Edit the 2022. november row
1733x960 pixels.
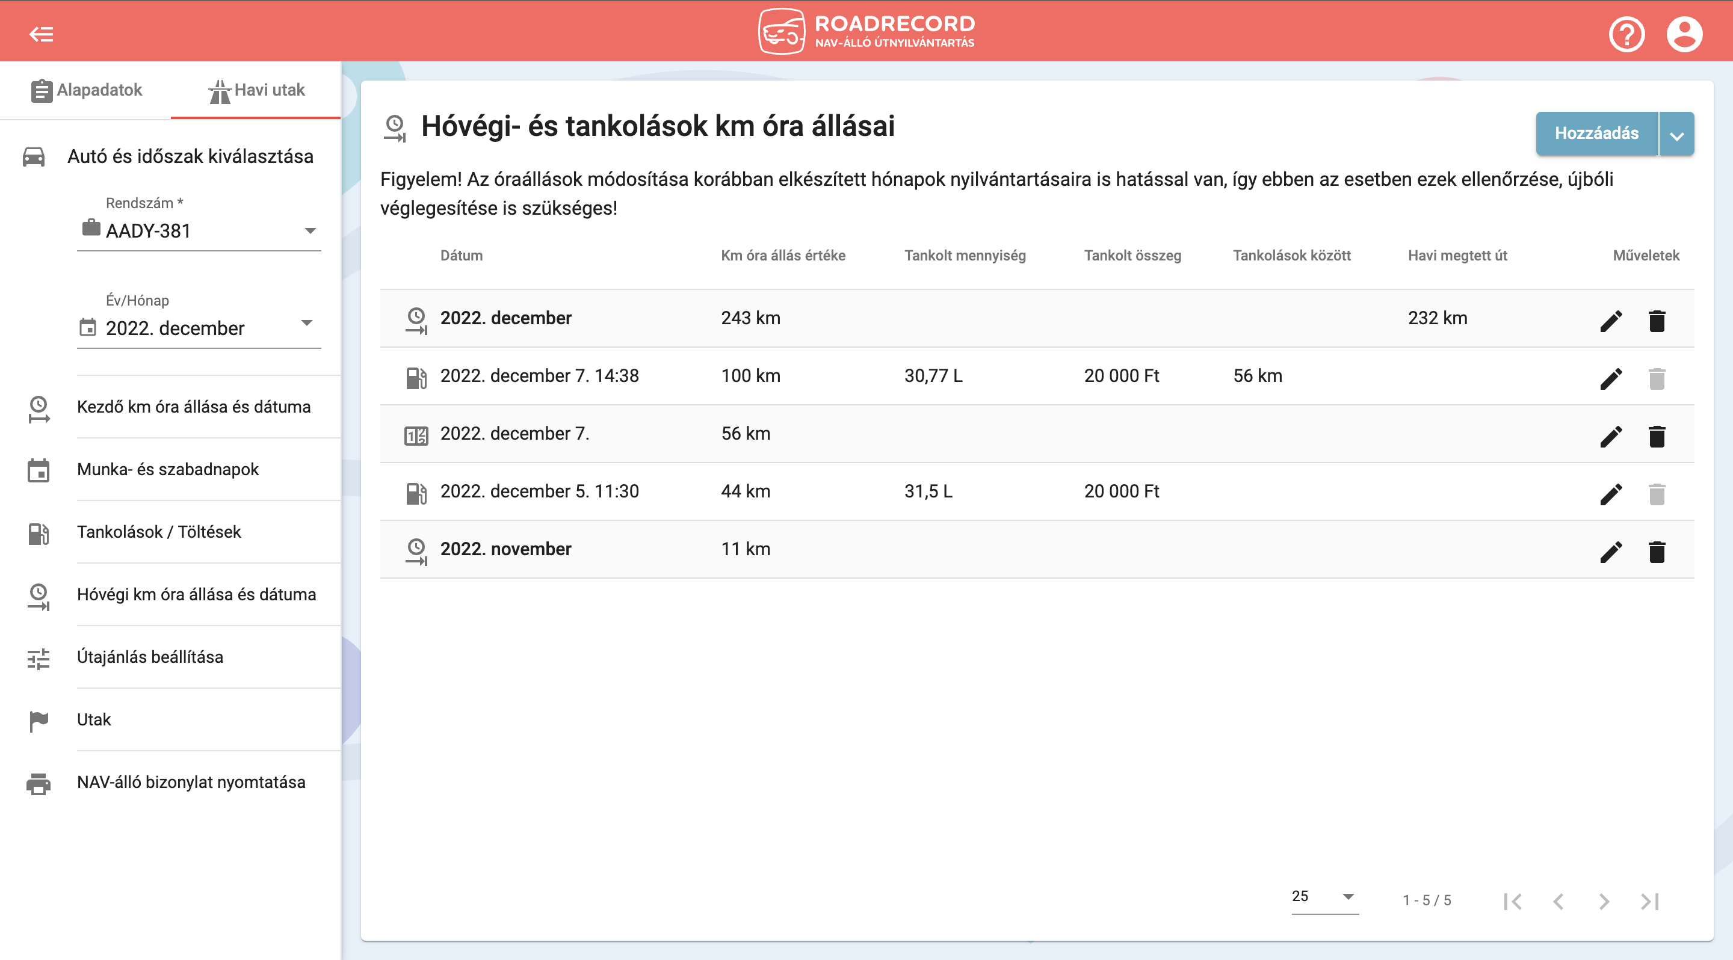click(1611, 552)
